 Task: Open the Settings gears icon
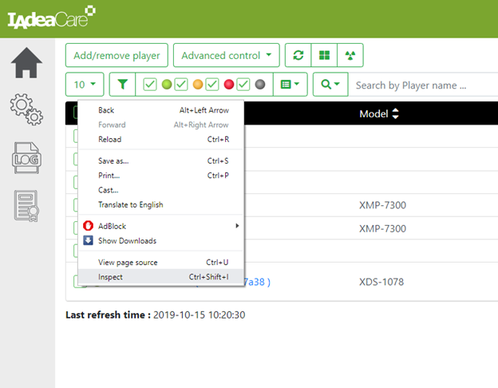[x=26, y=109]
